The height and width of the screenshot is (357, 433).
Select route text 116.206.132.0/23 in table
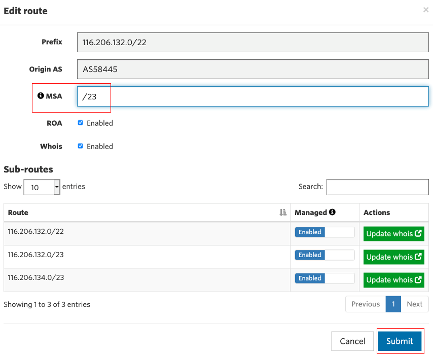(35, 254)
